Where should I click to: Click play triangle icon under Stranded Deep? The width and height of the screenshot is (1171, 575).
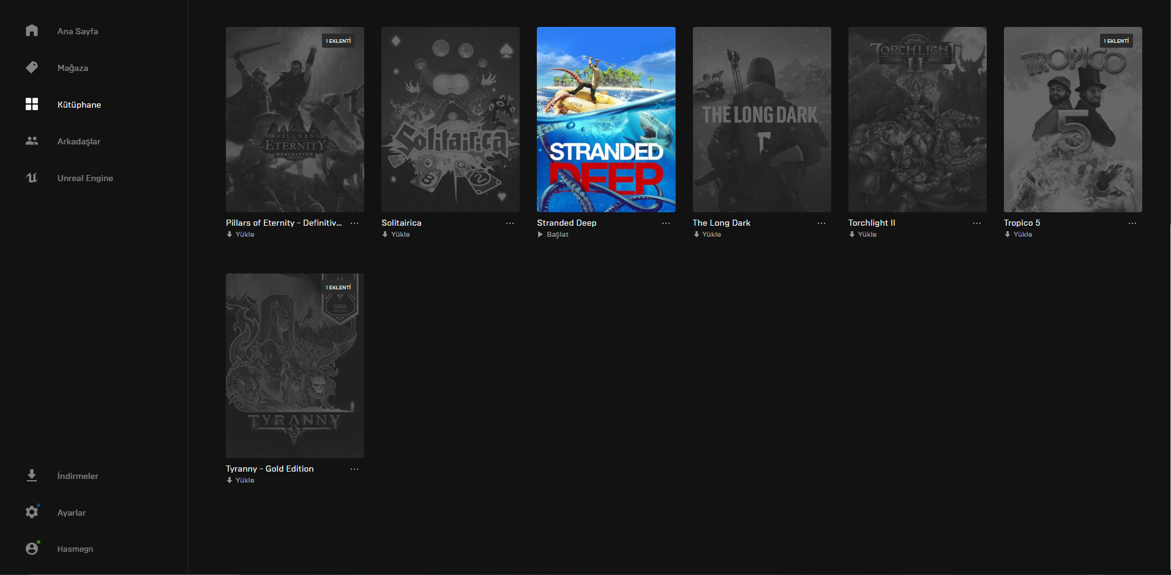click(x=541, y=234)
